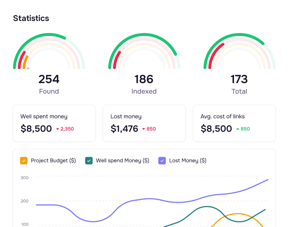The image size is (291, 227).
Task: Click the Statistics heading
Action: pyautogui.click(x=31, y=18)
